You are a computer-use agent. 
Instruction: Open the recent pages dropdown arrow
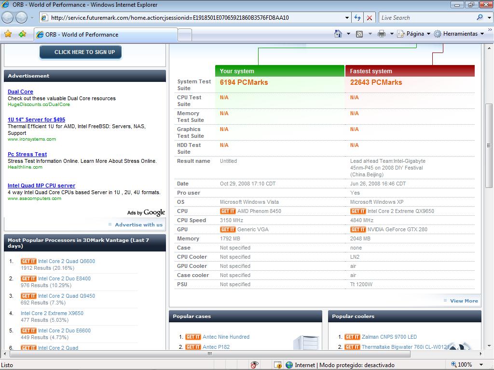[x=32, y=18]
